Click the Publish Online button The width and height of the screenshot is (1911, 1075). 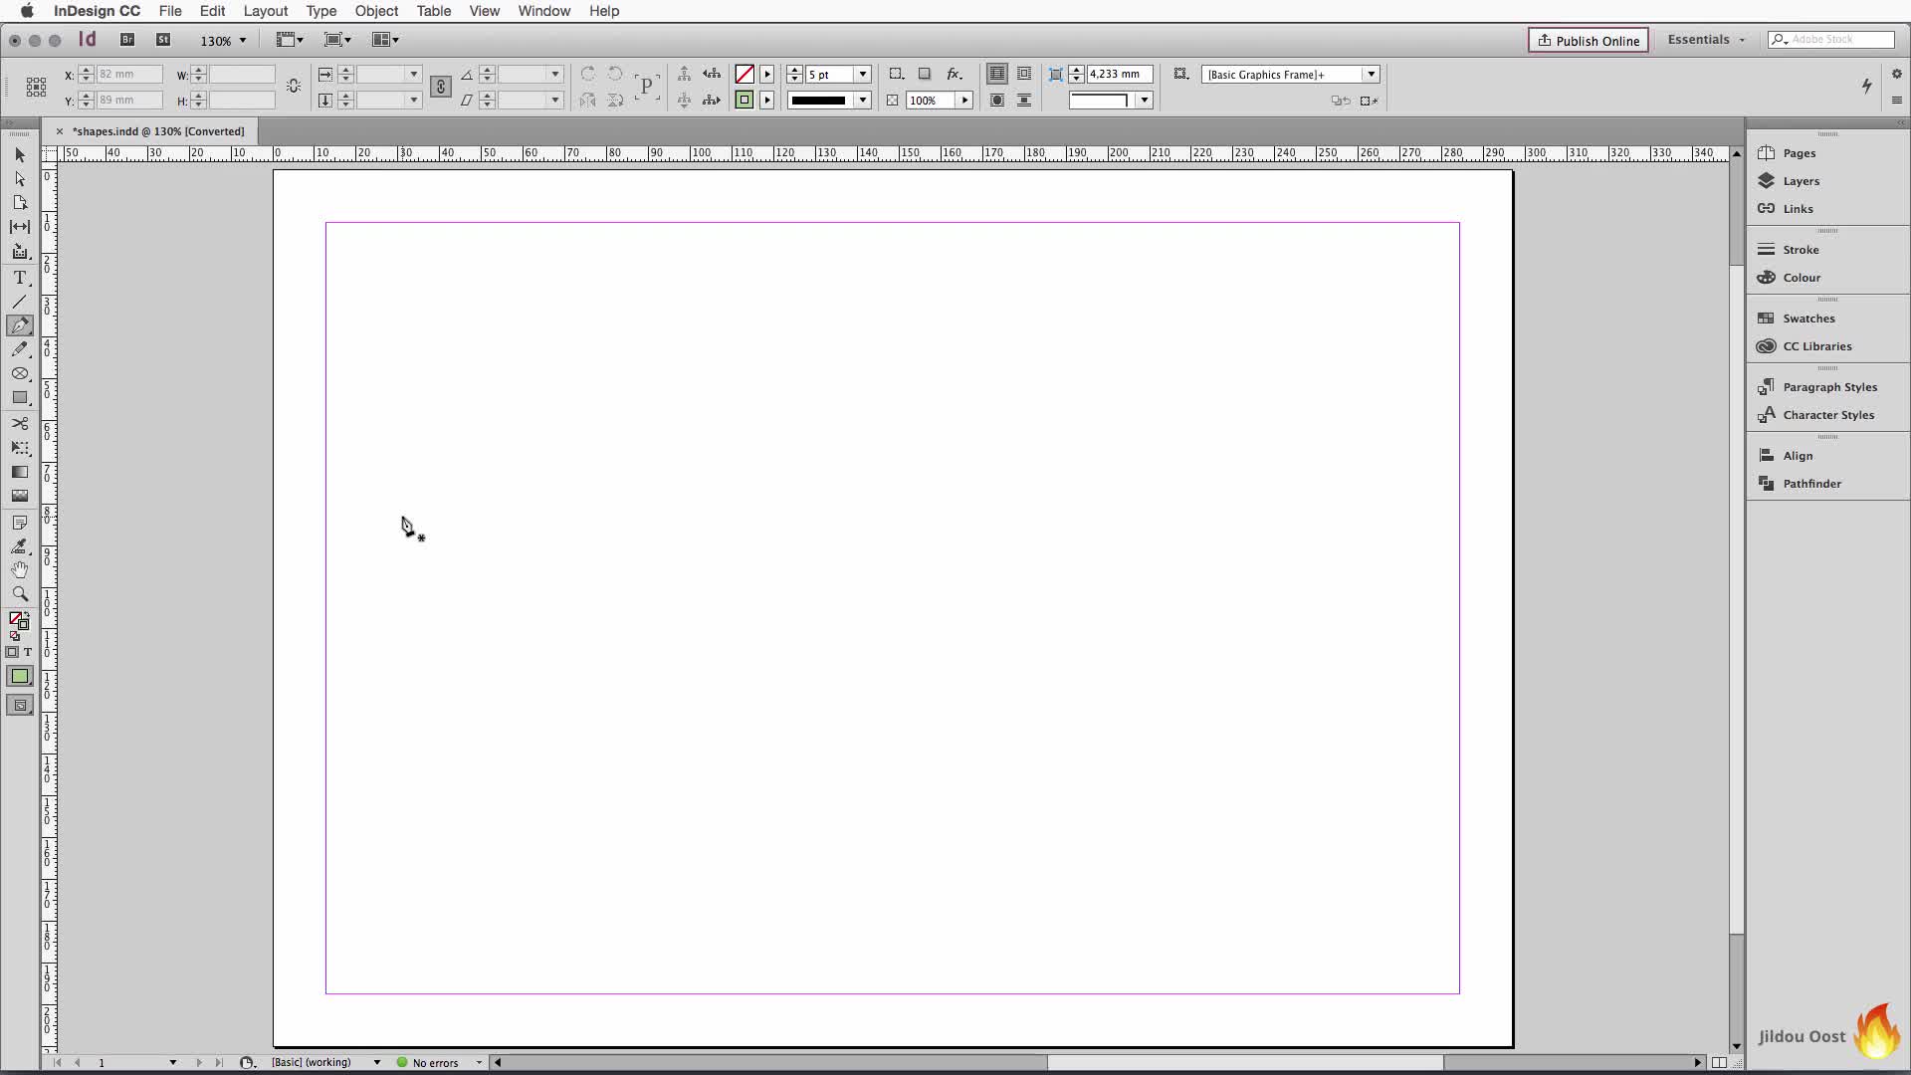[x=1589, y=40]
